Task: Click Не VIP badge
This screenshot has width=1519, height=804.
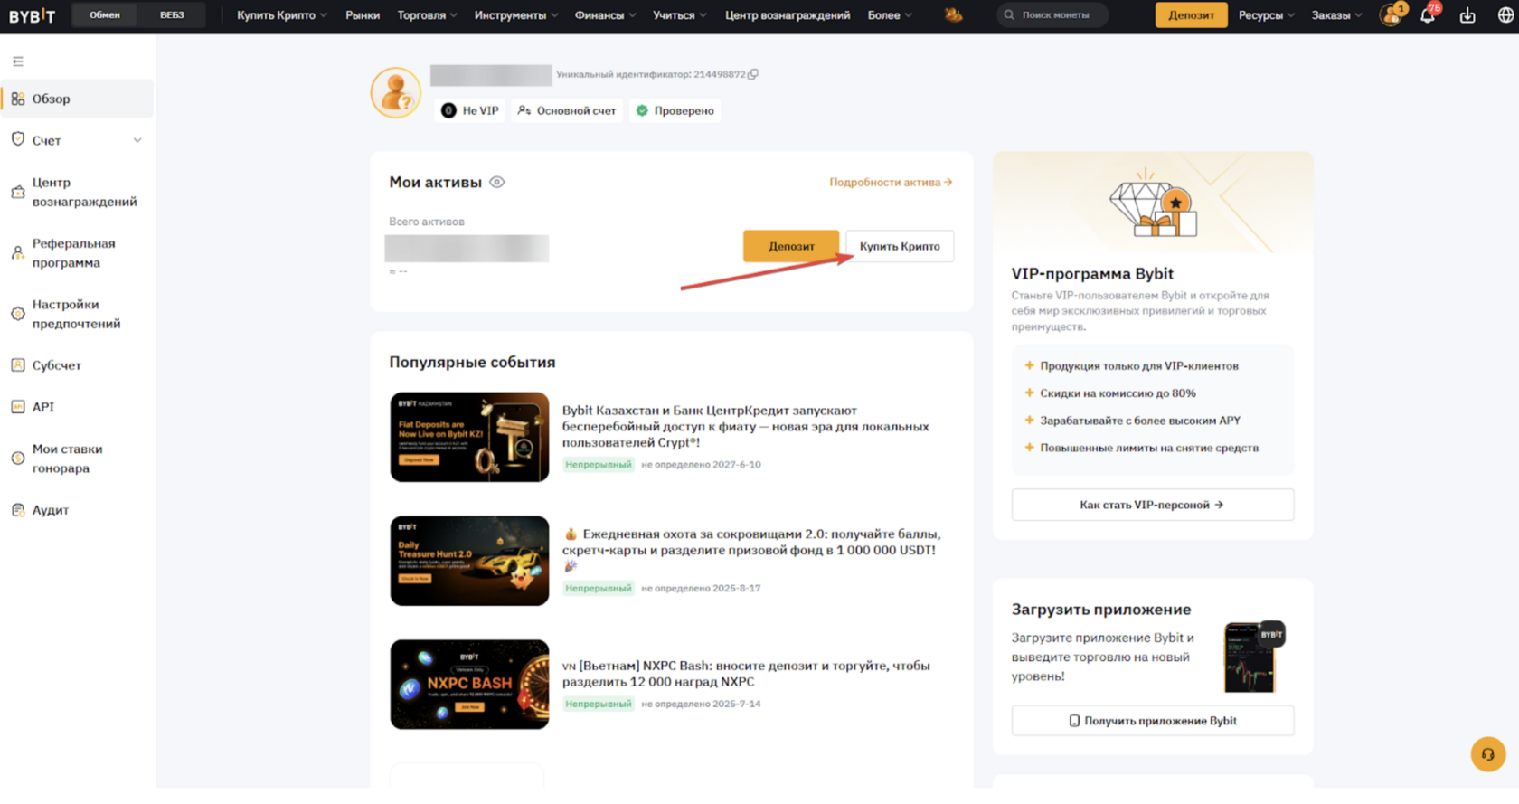Action: [x=470, y=110]
